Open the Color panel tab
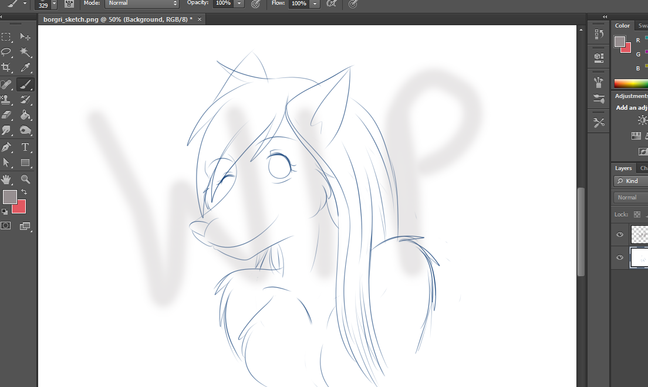 click(x=622, y=26)
